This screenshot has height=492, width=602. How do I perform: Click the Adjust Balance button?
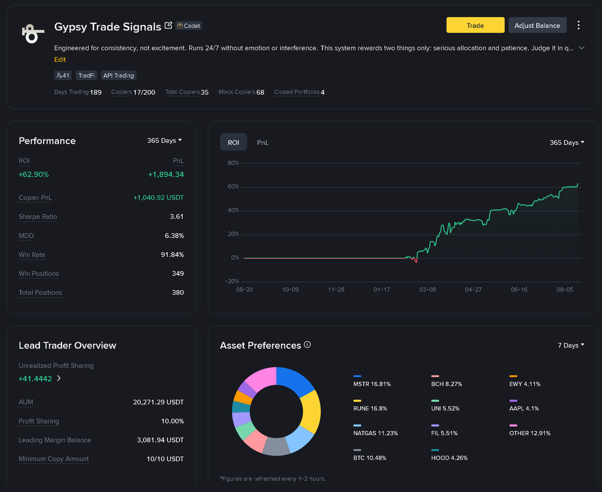537,25
